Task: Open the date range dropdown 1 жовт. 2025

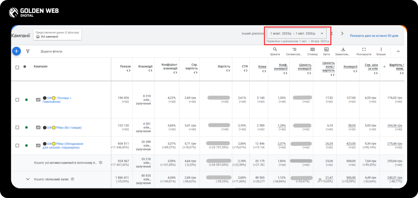Action: pyautogui.click(x=297, y=34)
